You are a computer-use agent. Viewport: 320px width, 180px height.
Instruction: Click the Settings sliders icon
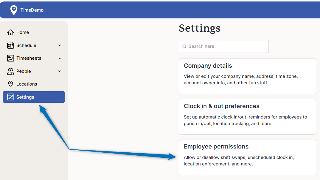tap(10, 97)
